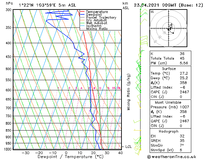Click the LCL marker label

pos(128,147)
